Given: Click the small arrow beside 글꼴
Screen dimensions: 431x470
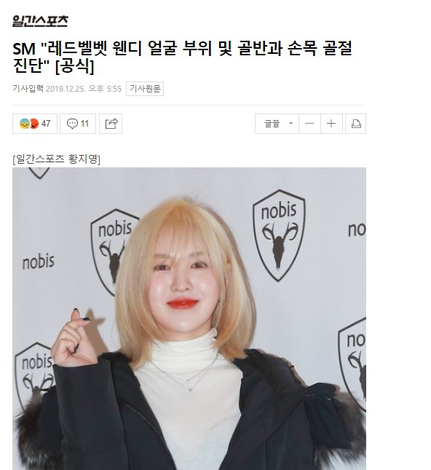Looking at the screenshot, I should 290,123.
